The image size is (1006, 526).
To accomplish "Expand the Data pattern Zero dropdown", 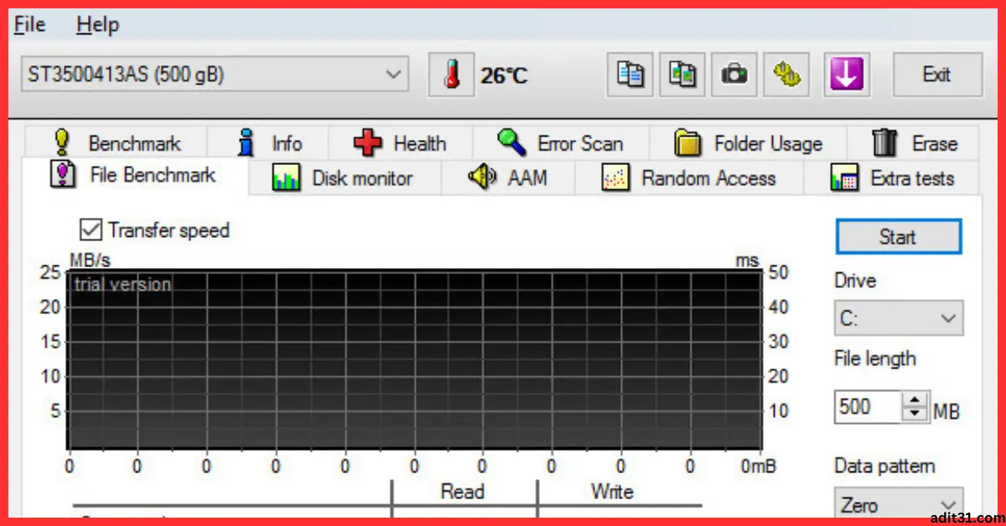I will [x=899, y=505].
